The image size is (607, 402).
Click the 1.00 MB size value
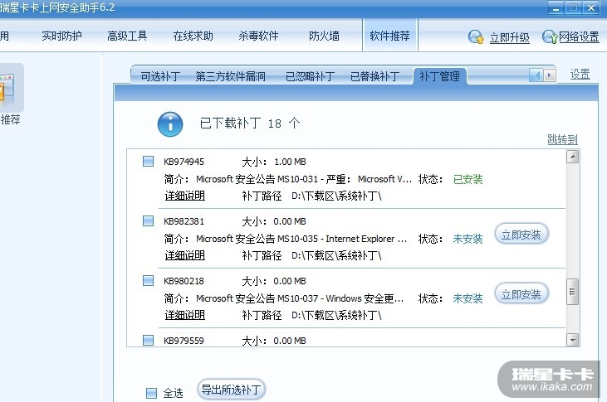(x=290, y=162)
